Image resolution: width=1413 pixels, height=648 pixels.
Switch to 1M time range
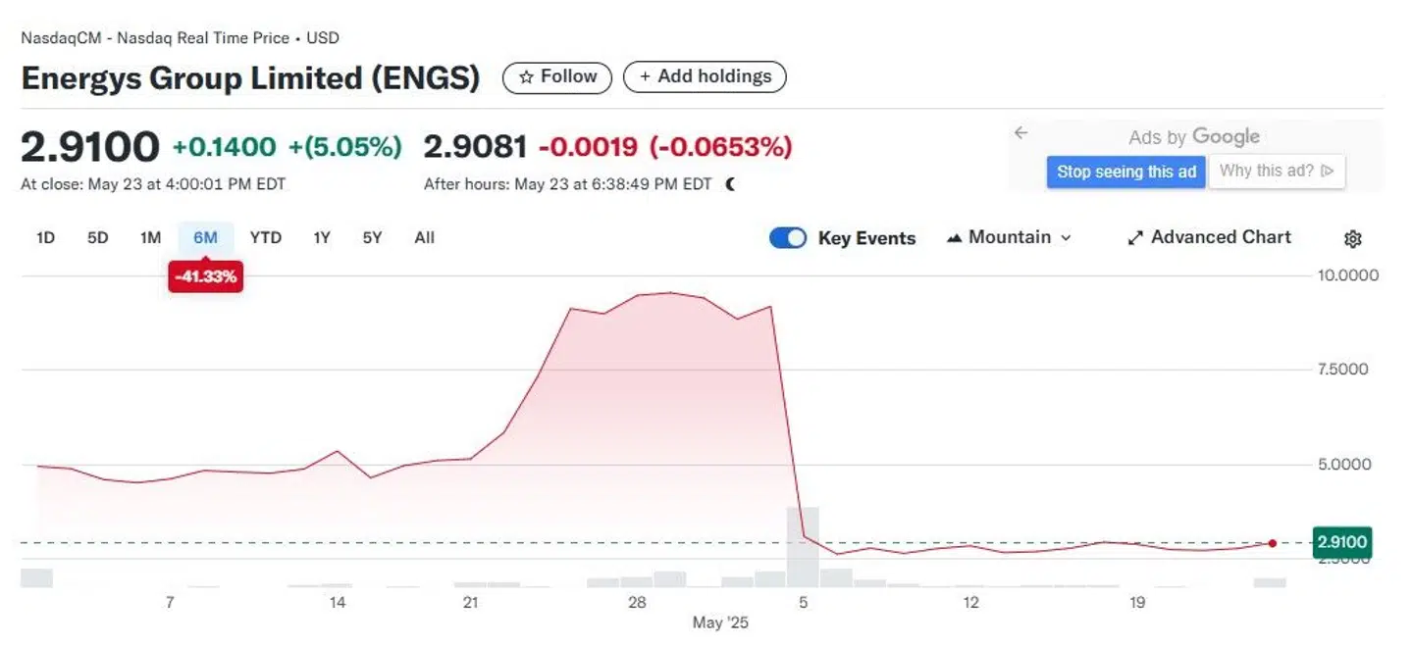150,238
